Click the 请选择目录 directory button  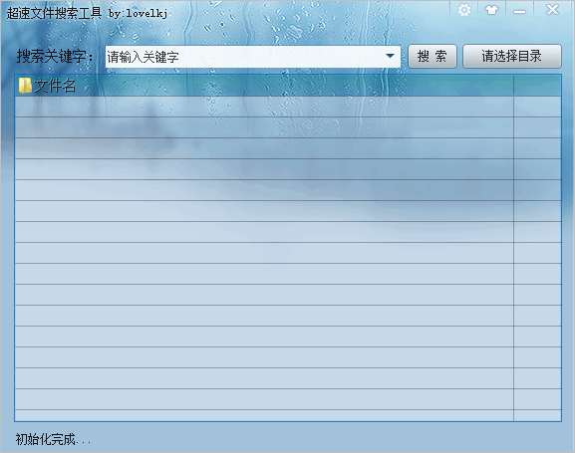tap(512, 57)
